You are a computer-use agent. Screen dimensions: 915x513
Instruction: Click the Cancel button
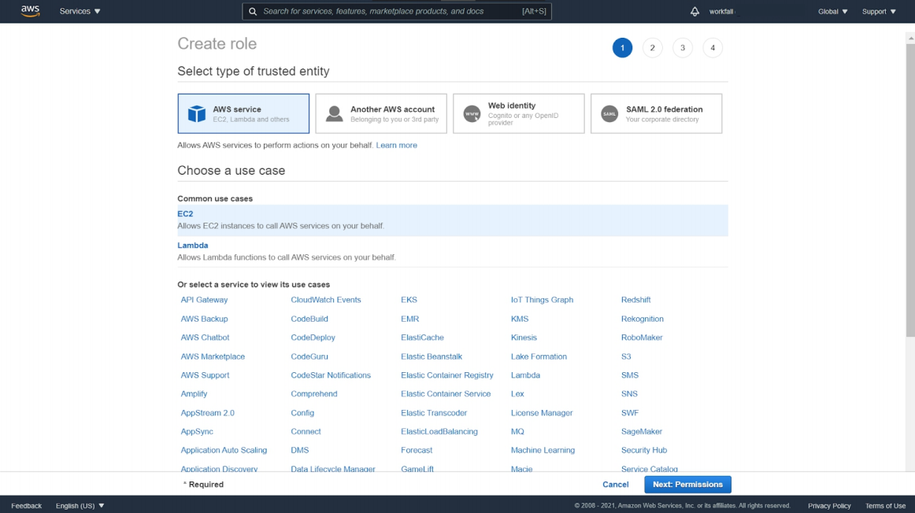(615, 485)
